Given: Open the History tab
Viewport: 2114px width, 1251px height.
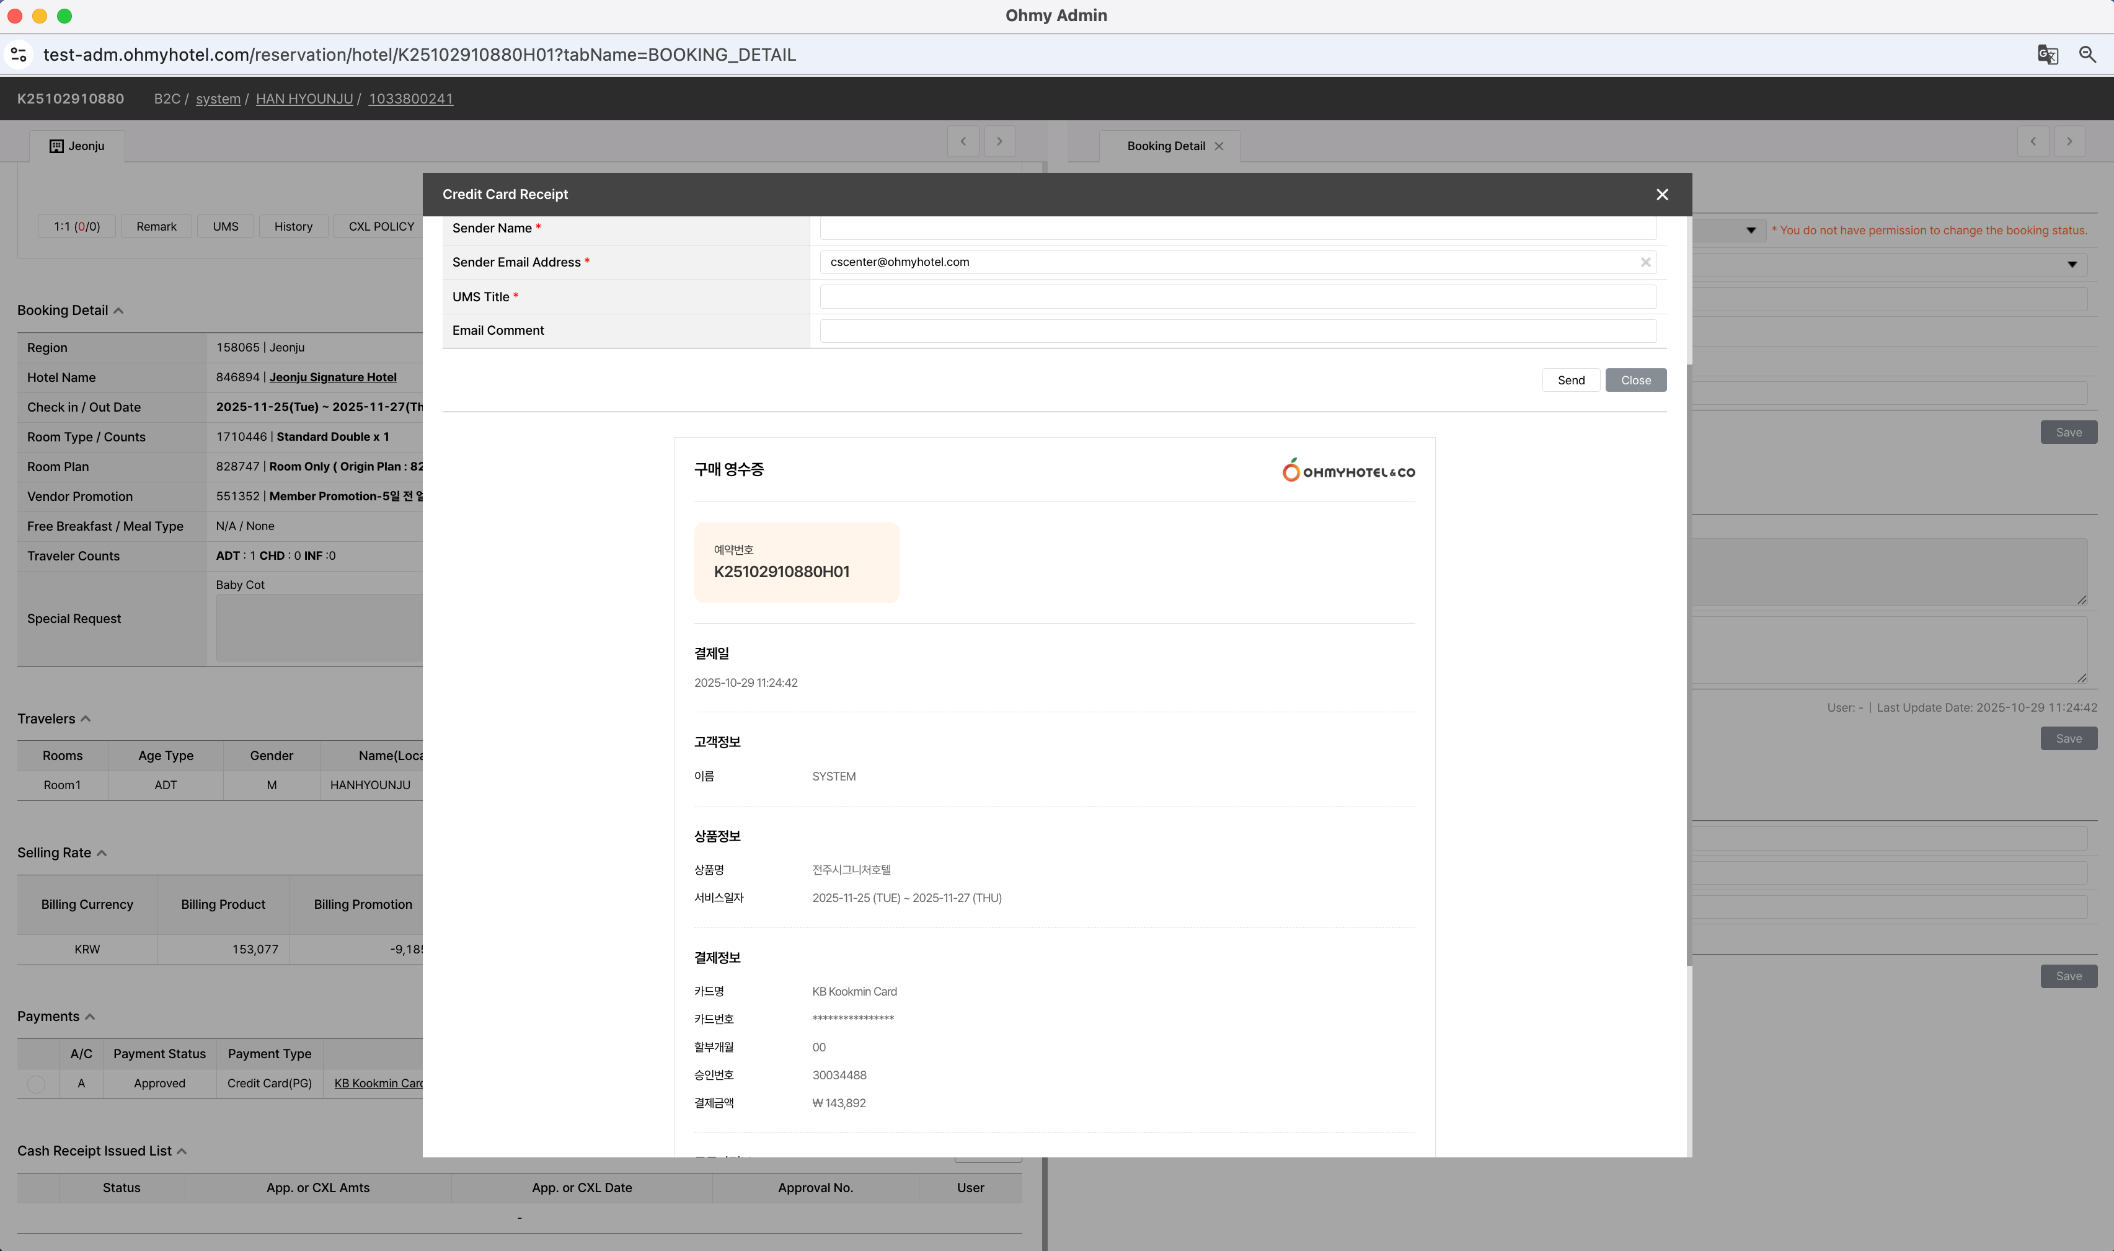Looking at the screenshot, I should pos(293,227).
